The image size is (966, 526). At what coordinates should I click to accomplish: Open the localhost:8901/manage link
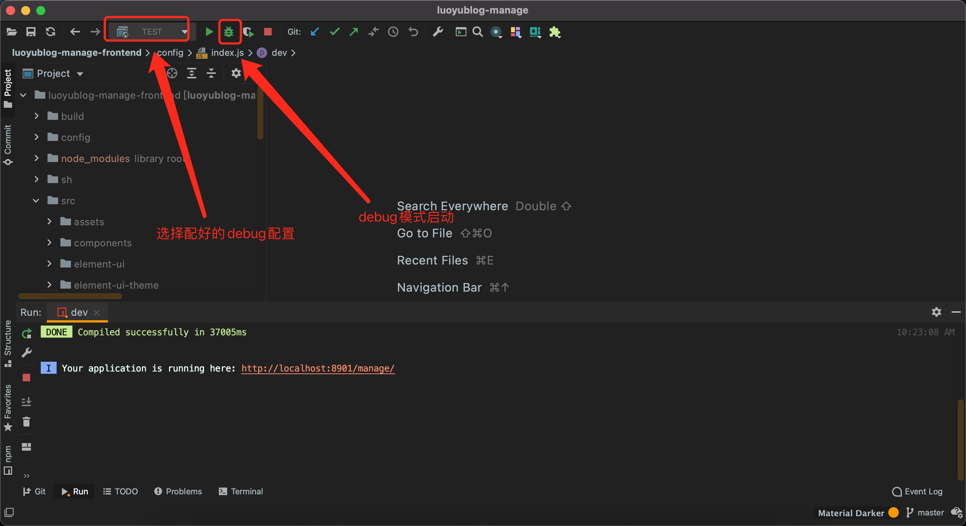click(x=317, y=368)
